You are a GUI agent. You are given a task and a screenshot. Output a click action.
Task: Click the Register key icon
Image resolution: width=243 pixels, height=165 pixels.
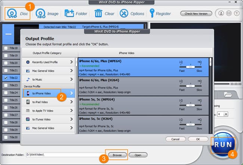pos(152,13)
